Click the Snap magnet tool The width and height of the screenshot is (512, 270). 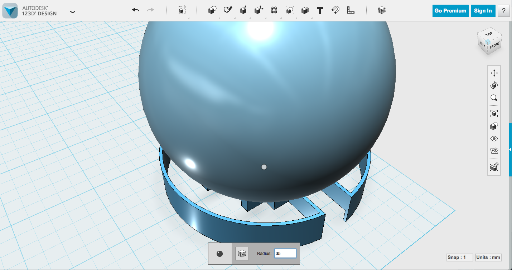335,10
